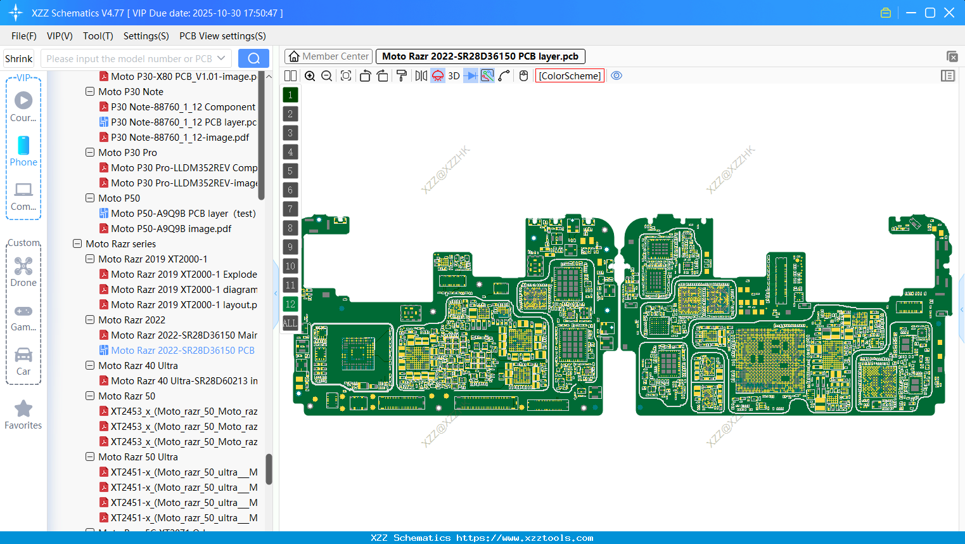
Task: Select the Zoom In tool
Action: click(310, 75)
